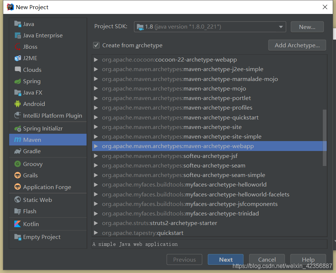Click the Cancel button

[x=267, y=259]
